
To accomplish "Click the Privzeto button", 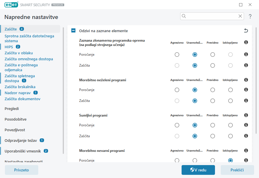I will [22, 170].
